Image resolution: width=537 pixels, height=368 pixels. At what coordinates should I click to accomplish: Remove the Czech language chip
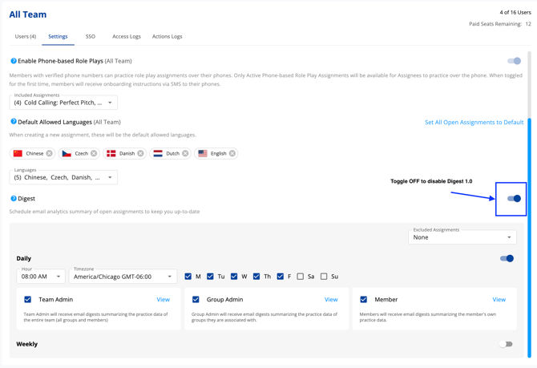coord(94,153)
